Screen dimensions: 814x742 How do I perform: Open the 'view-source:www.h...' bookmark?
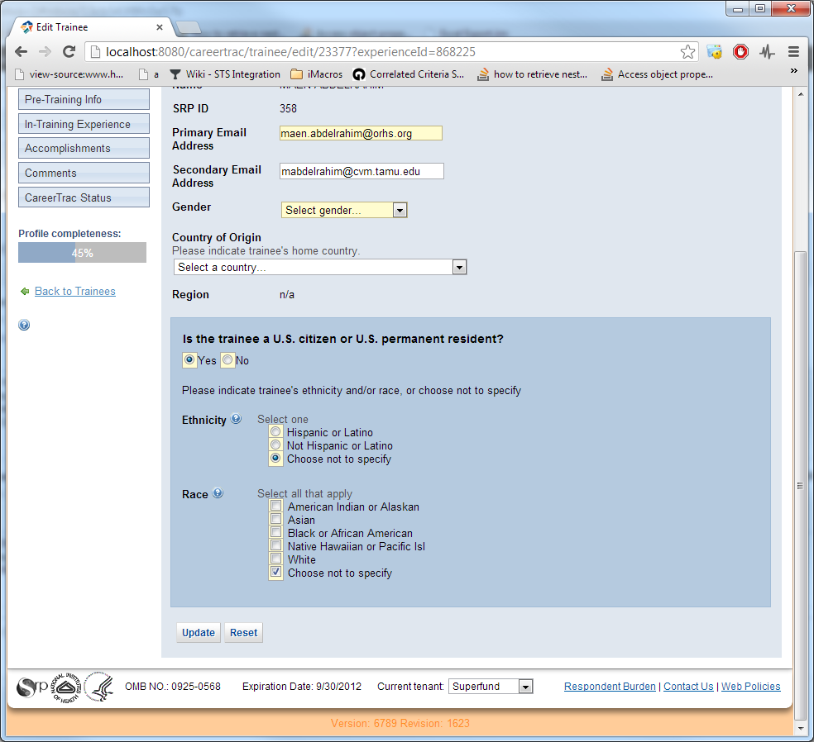click(69, 74)
